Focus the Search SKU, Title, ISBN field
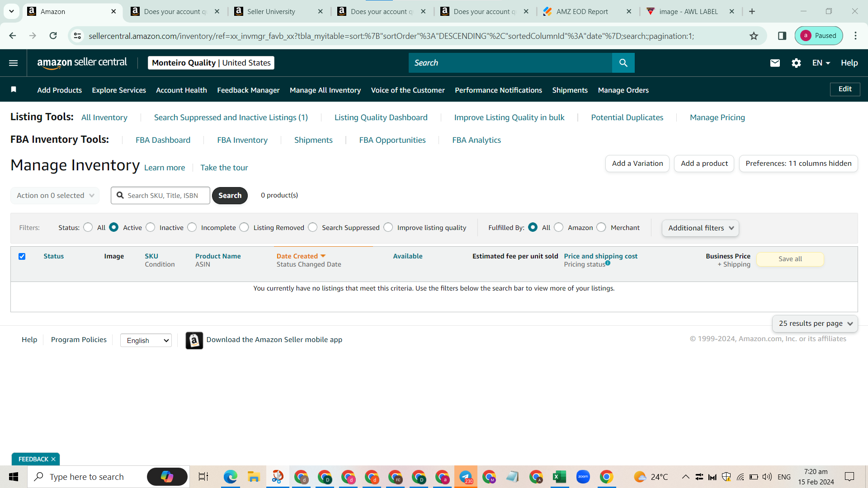 [160, 196]
